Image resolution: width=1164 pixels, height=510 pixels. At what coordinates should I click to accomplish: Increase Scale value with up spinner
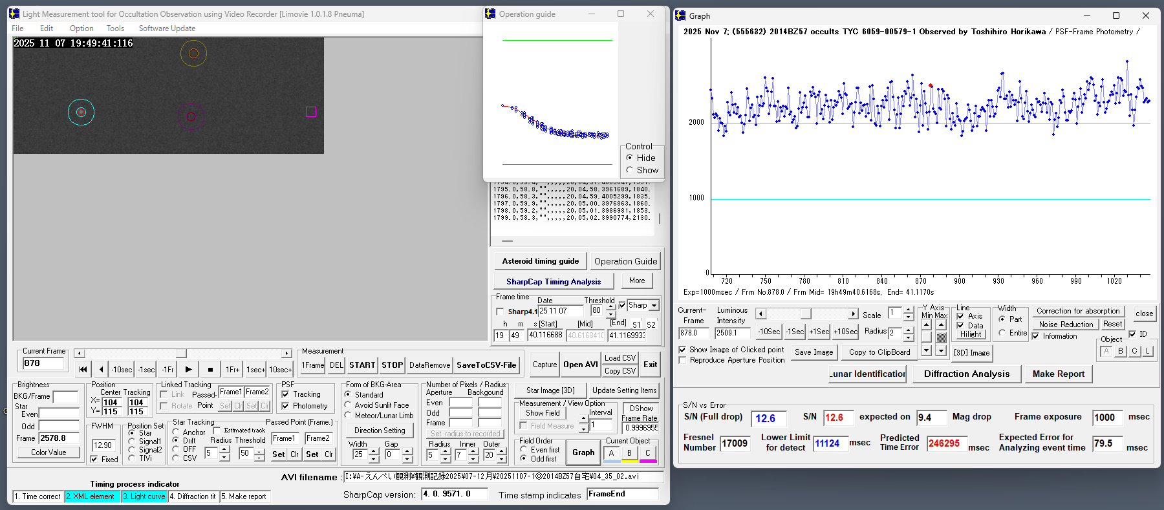point(909,310)
